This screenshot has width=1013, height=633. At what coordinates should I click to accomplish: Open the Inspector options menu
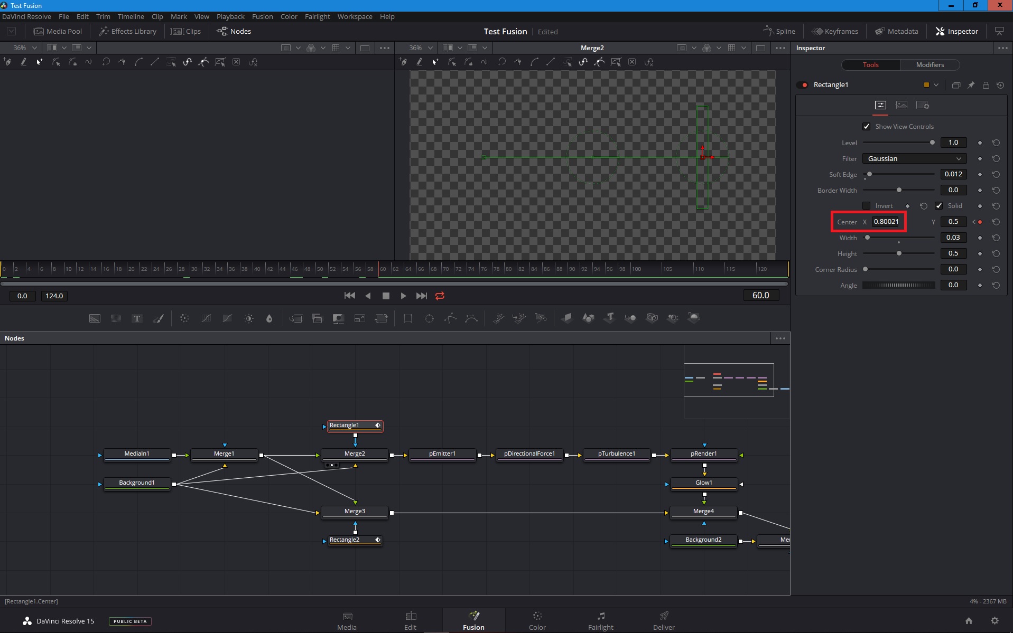(1002, 48)
